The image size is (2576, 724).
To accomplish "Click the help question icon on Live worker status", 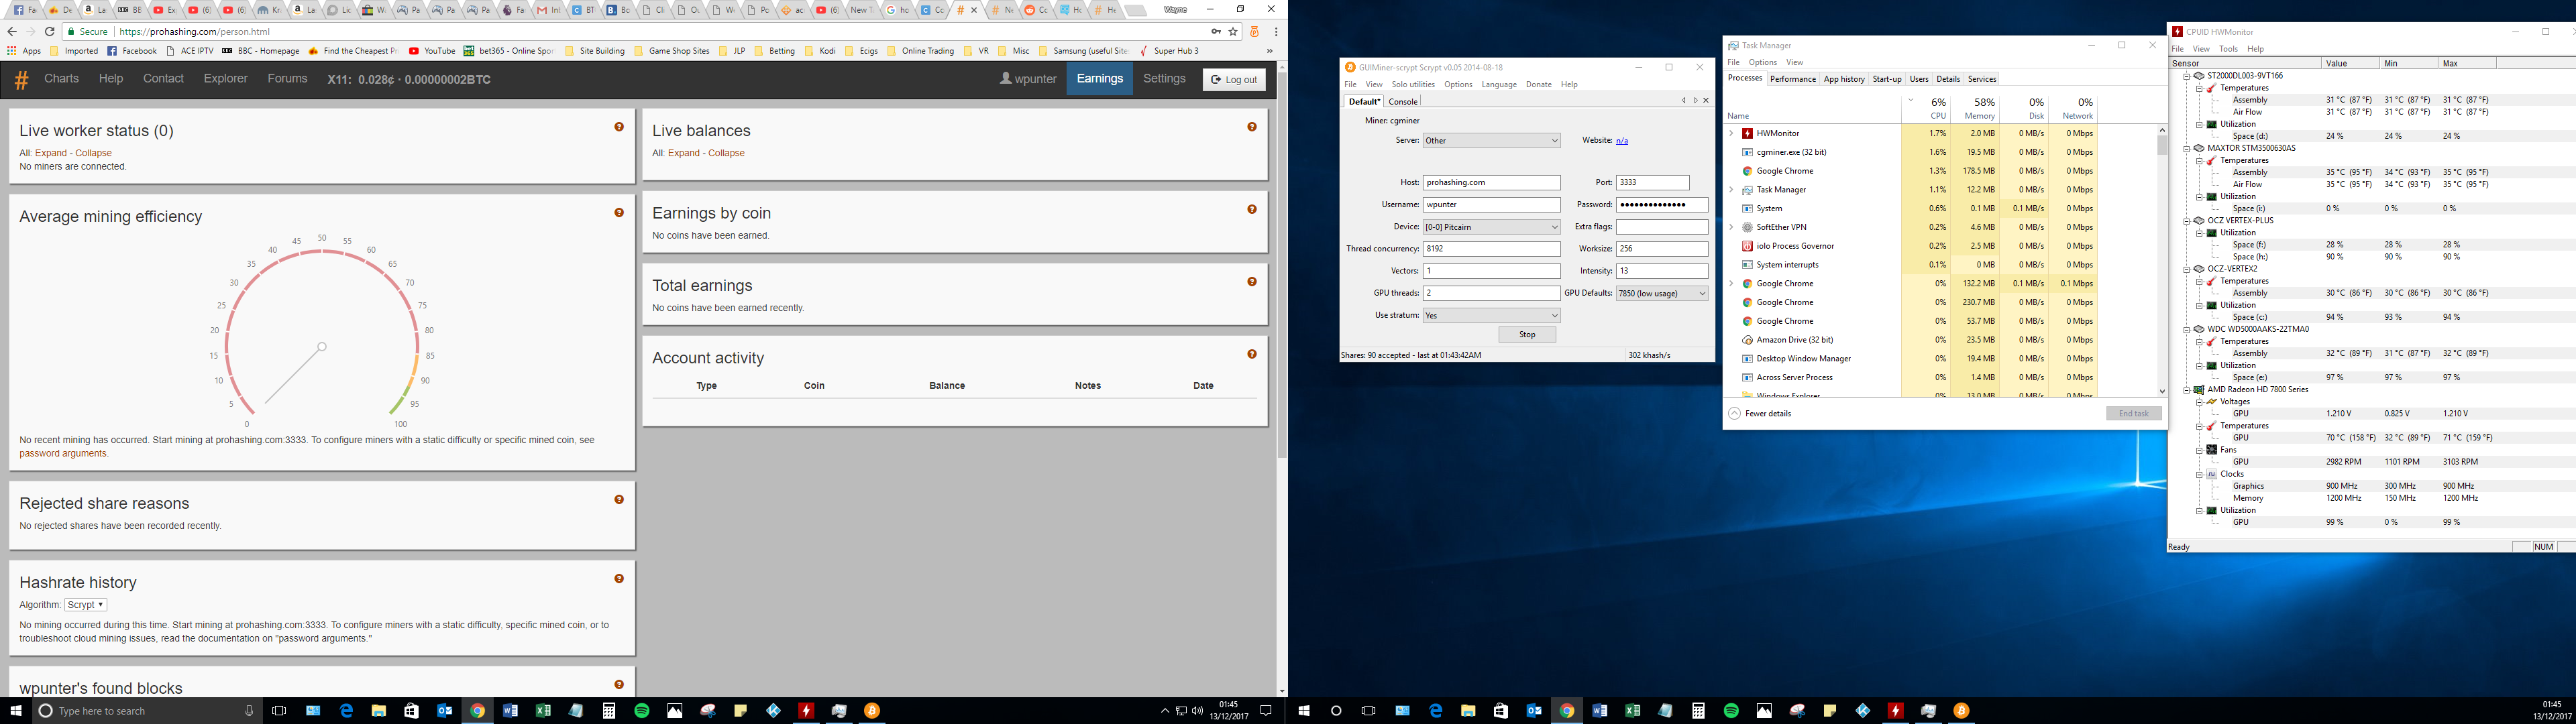I will [619, 127].
